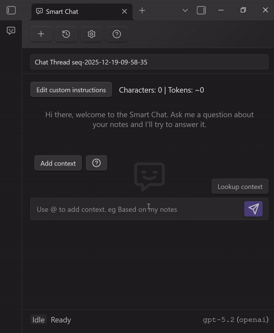
Task: Open chat history clock icon
Action: pyautogui.click(x=66, y=34)
